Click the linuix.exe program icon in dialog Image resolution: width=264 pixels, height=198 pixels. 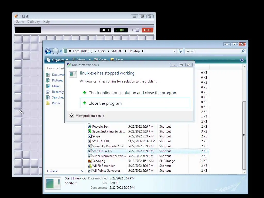(x=73, y=74)
